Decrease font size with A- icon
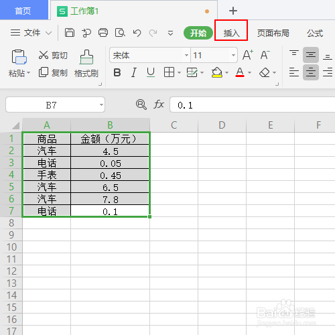 (x=265, y=55)
